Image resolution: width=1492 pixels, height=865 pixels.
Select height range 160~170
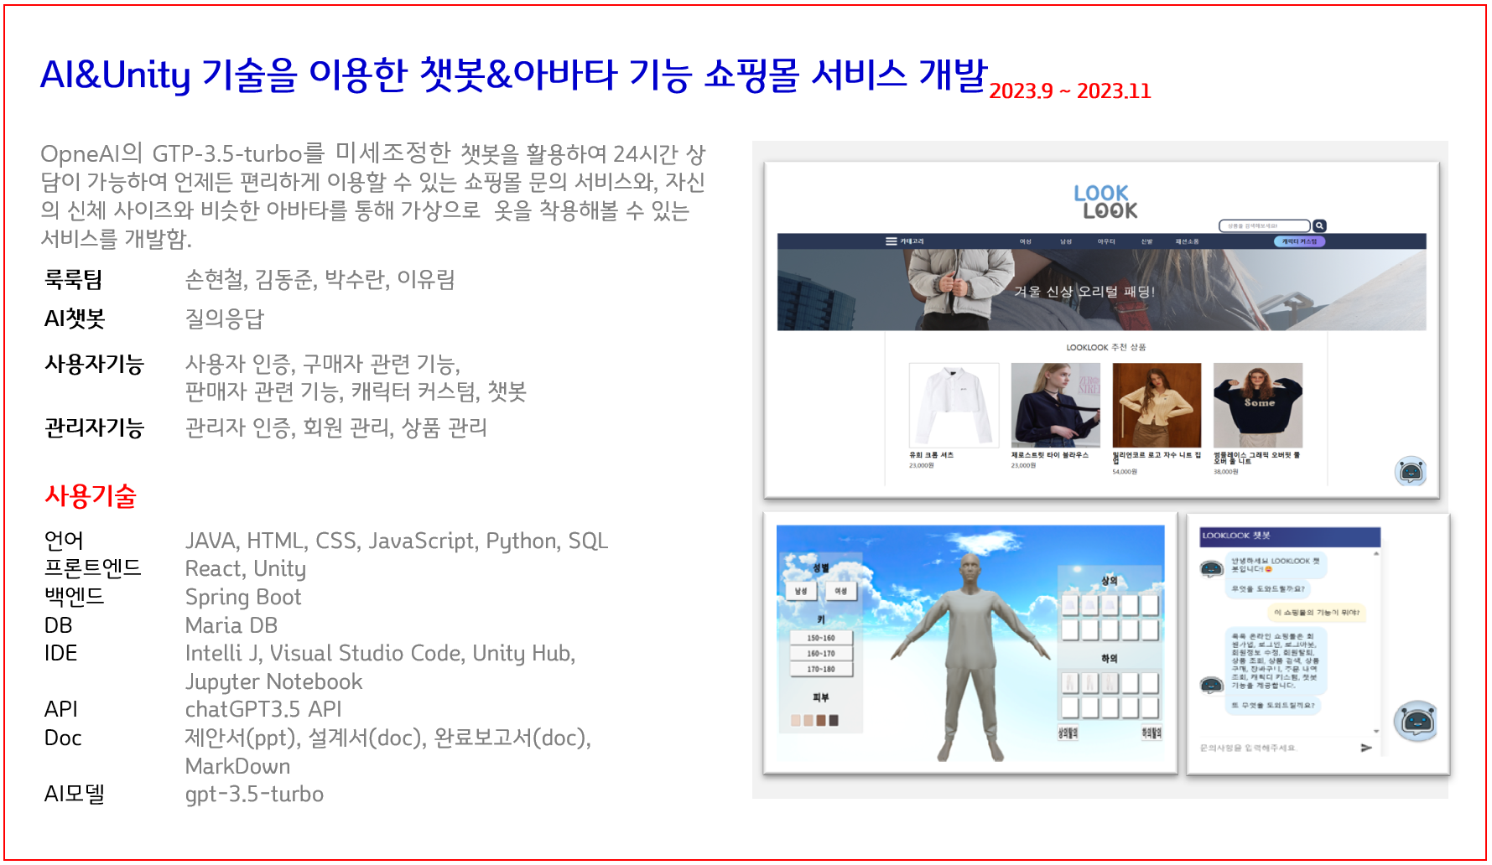(821, 653)
